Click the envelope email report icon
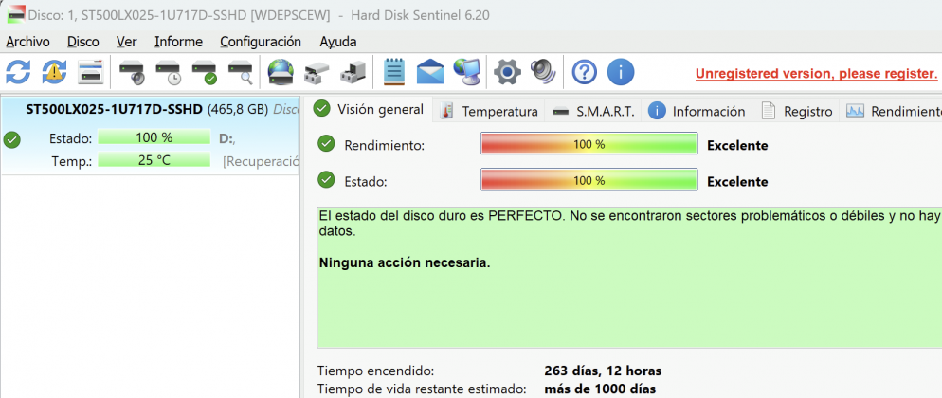 point(430,72)
